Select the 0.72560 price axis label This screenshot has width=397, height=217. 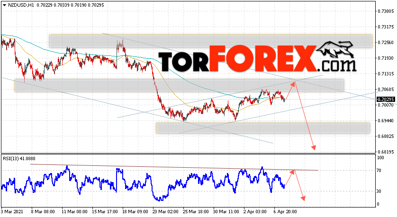tap(386, 43)
